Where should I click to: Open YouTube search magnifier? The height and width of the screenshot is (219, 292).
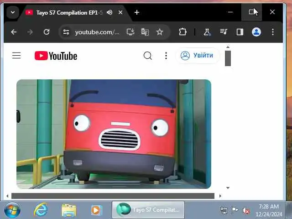[x=148, y=56]
